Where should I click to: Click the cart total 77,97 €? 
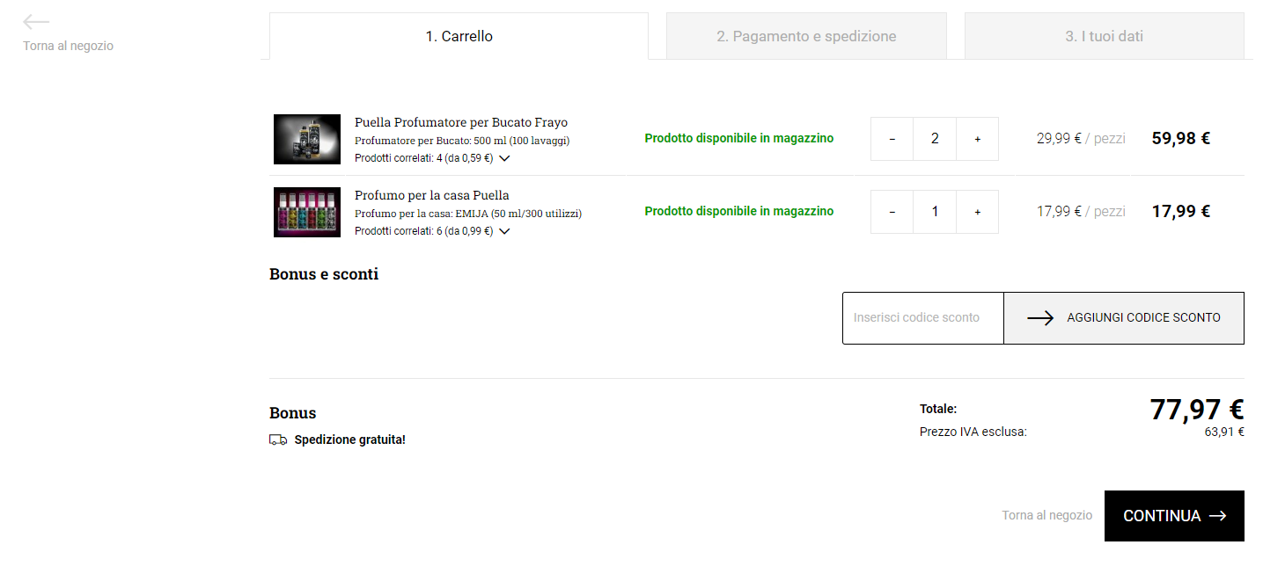(x=1197, y=410)
